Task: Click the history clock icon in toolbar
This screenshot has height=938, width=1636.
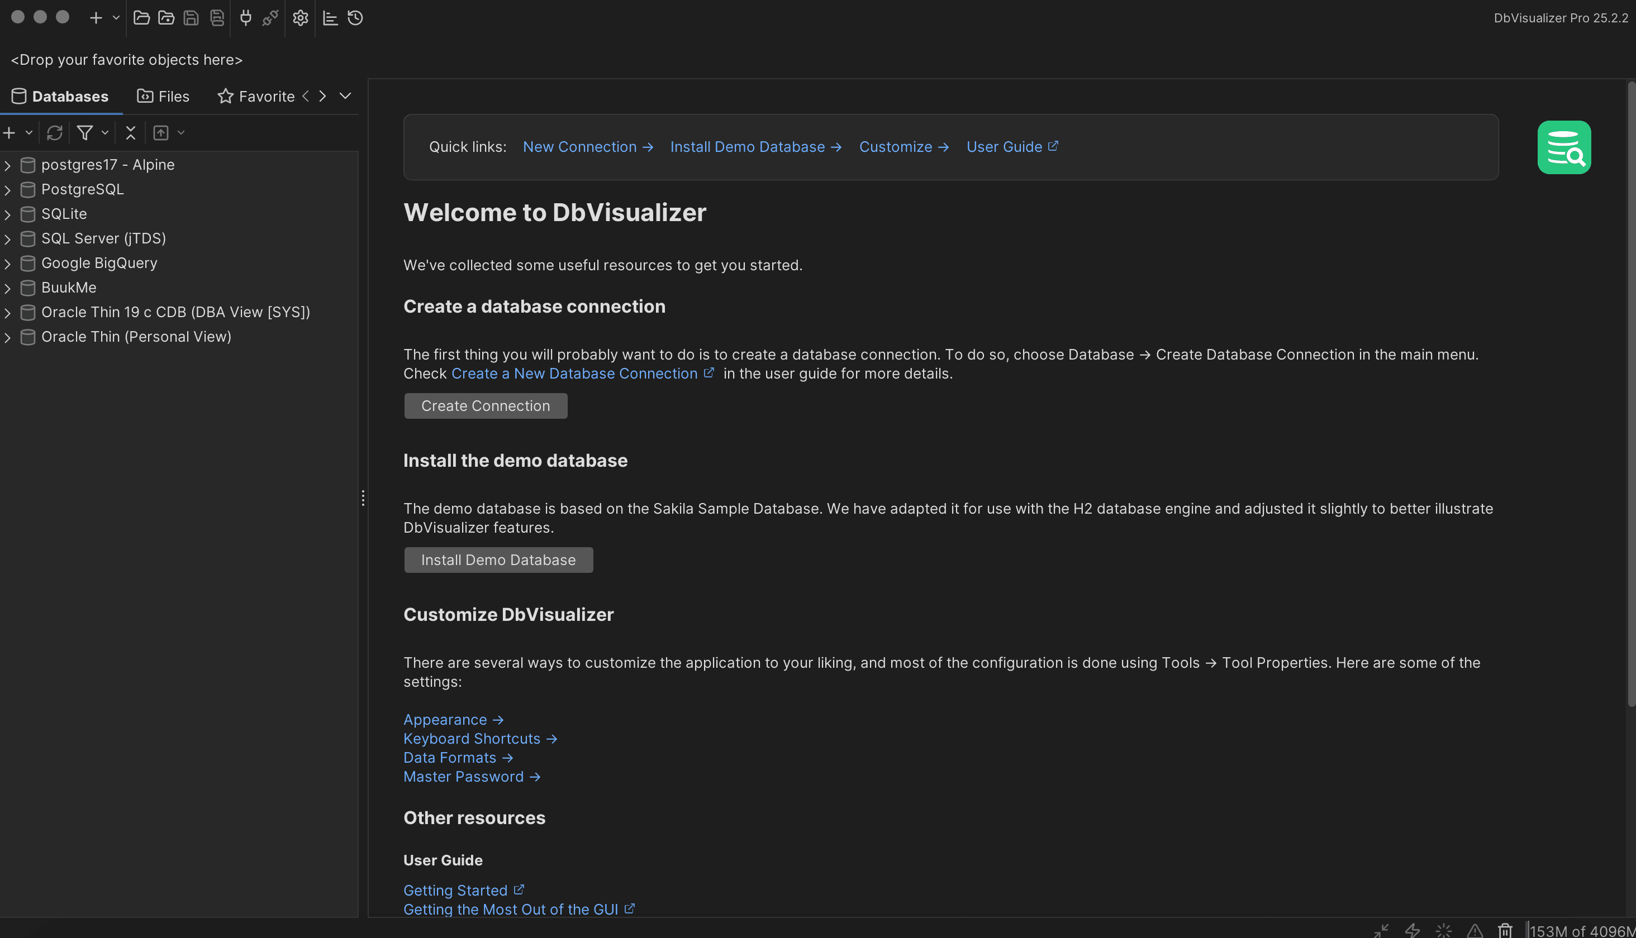Action: click(355, 18)
